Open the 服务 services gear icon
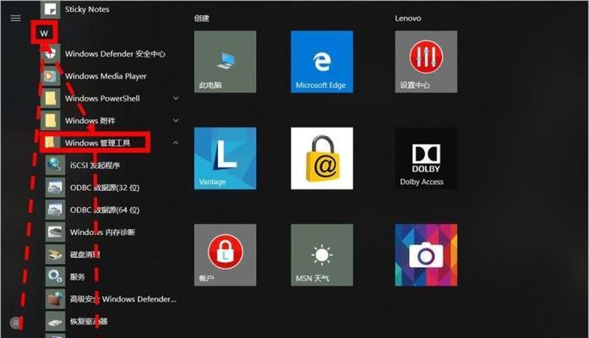 point(55,277)
